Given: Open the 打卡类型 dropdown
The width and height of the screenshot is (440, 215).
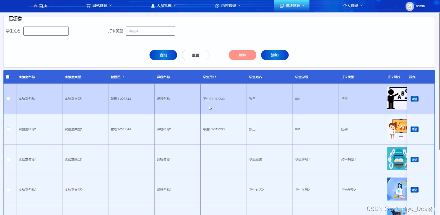Looking at the screenshot, I should (x=150, y=31).
